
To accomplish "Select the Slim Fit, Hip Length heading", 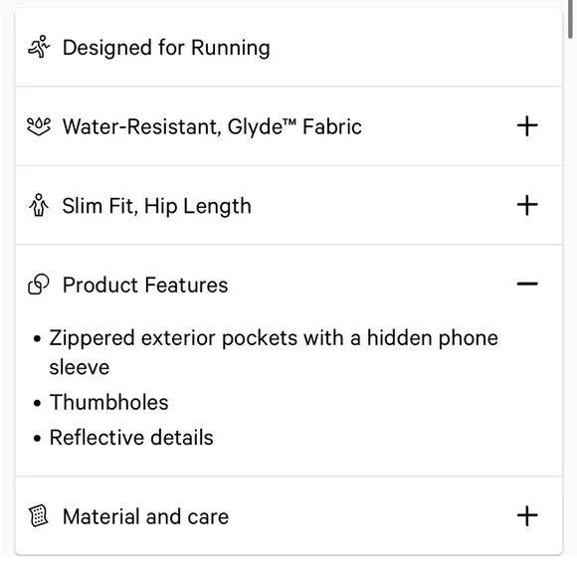I will (x=157, y=206).
